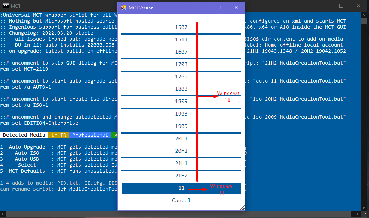Choose the 1909 version button
Screen dimensions: 369x218
click(x=181, y=127)
